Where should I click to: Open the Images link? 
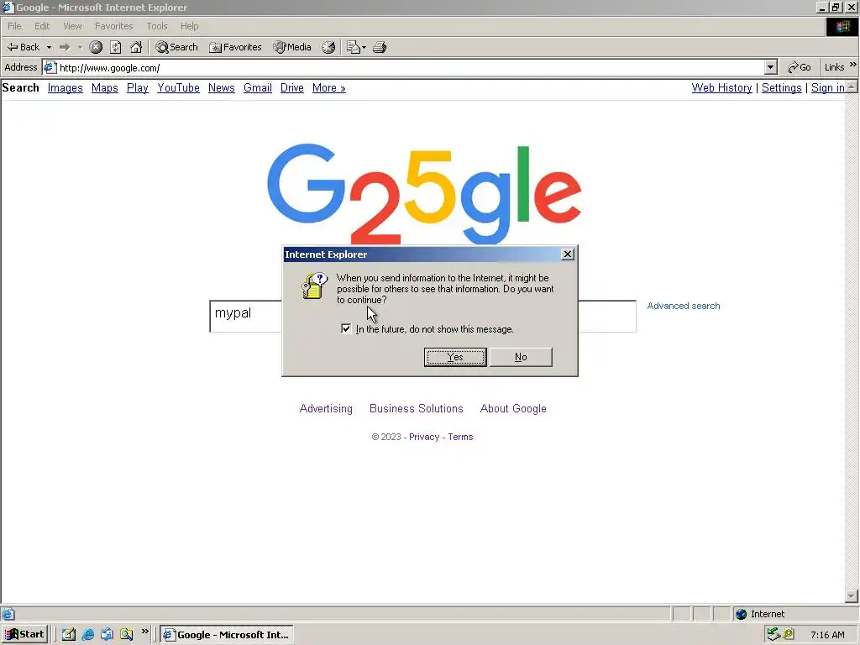point(66,87)
